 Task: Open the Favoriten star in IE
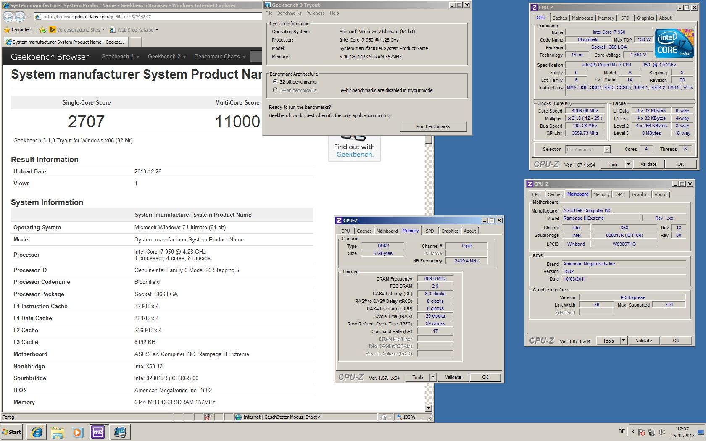[7, 29]
